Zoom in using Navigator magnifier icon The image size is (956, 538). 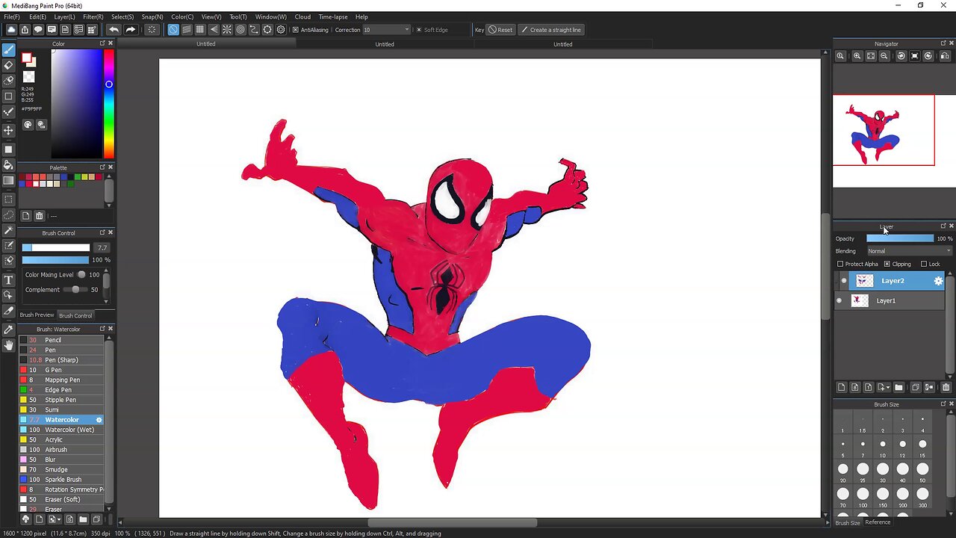tap(857, 56)
